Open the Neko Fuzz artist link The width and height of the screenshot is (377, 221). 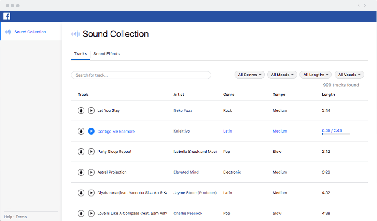coord(183,110)
